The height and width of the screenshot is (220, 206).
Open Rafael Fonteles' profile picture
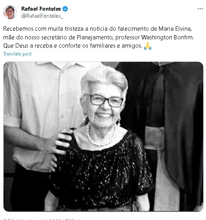10,12
